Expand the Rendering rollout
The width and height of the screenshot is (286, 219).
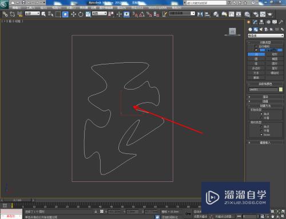265,97
